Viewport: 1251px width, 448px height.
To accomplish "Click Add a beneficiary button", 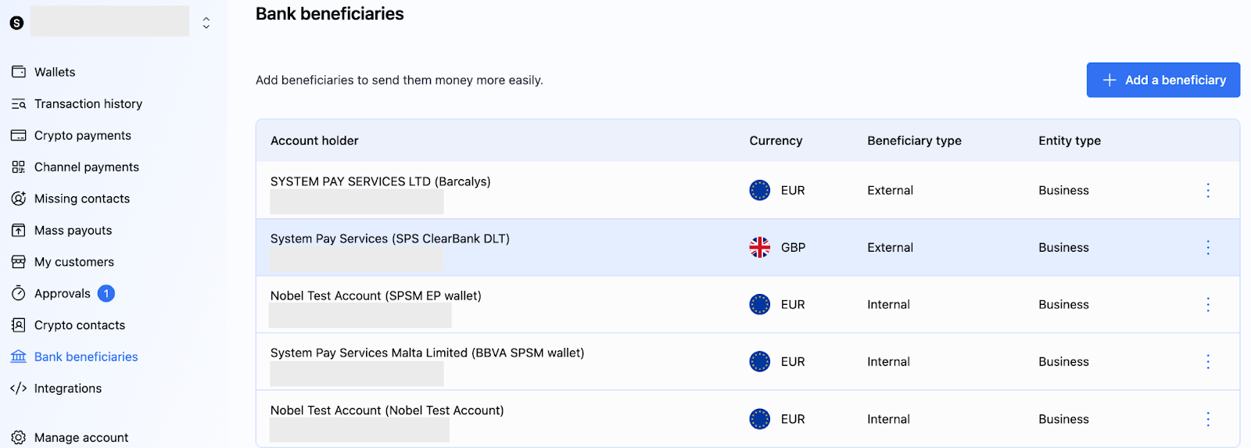I will 1163,80.
